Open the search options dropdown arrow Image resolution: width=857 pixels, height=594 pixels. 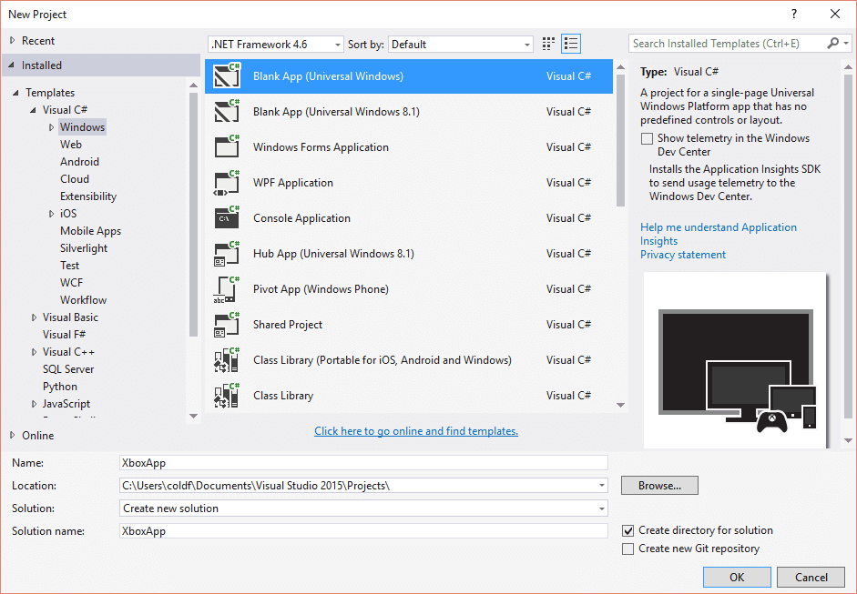[x=846, y=43]
